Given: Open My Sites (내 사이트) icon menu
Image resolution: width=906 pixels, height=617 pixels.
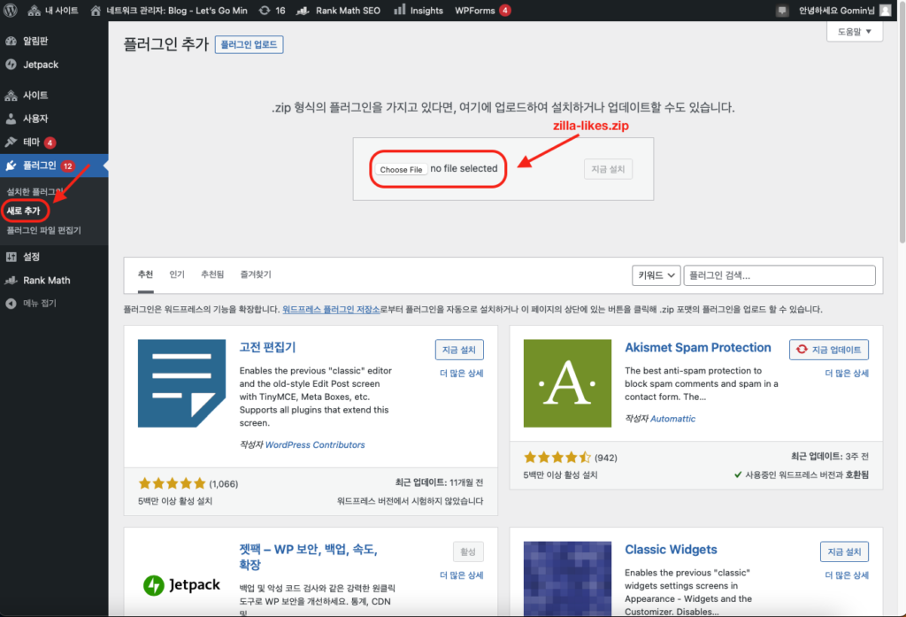Looking at the screenshot, I should coord(35,11).
